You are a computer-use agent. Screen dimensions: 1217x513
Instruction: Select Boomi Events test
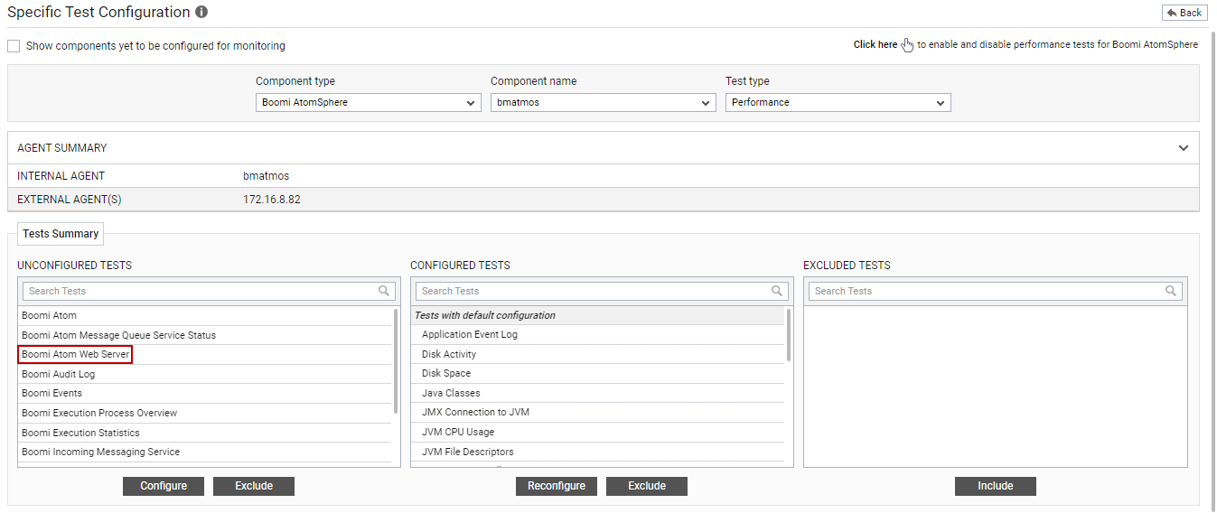tap(205, 394)
